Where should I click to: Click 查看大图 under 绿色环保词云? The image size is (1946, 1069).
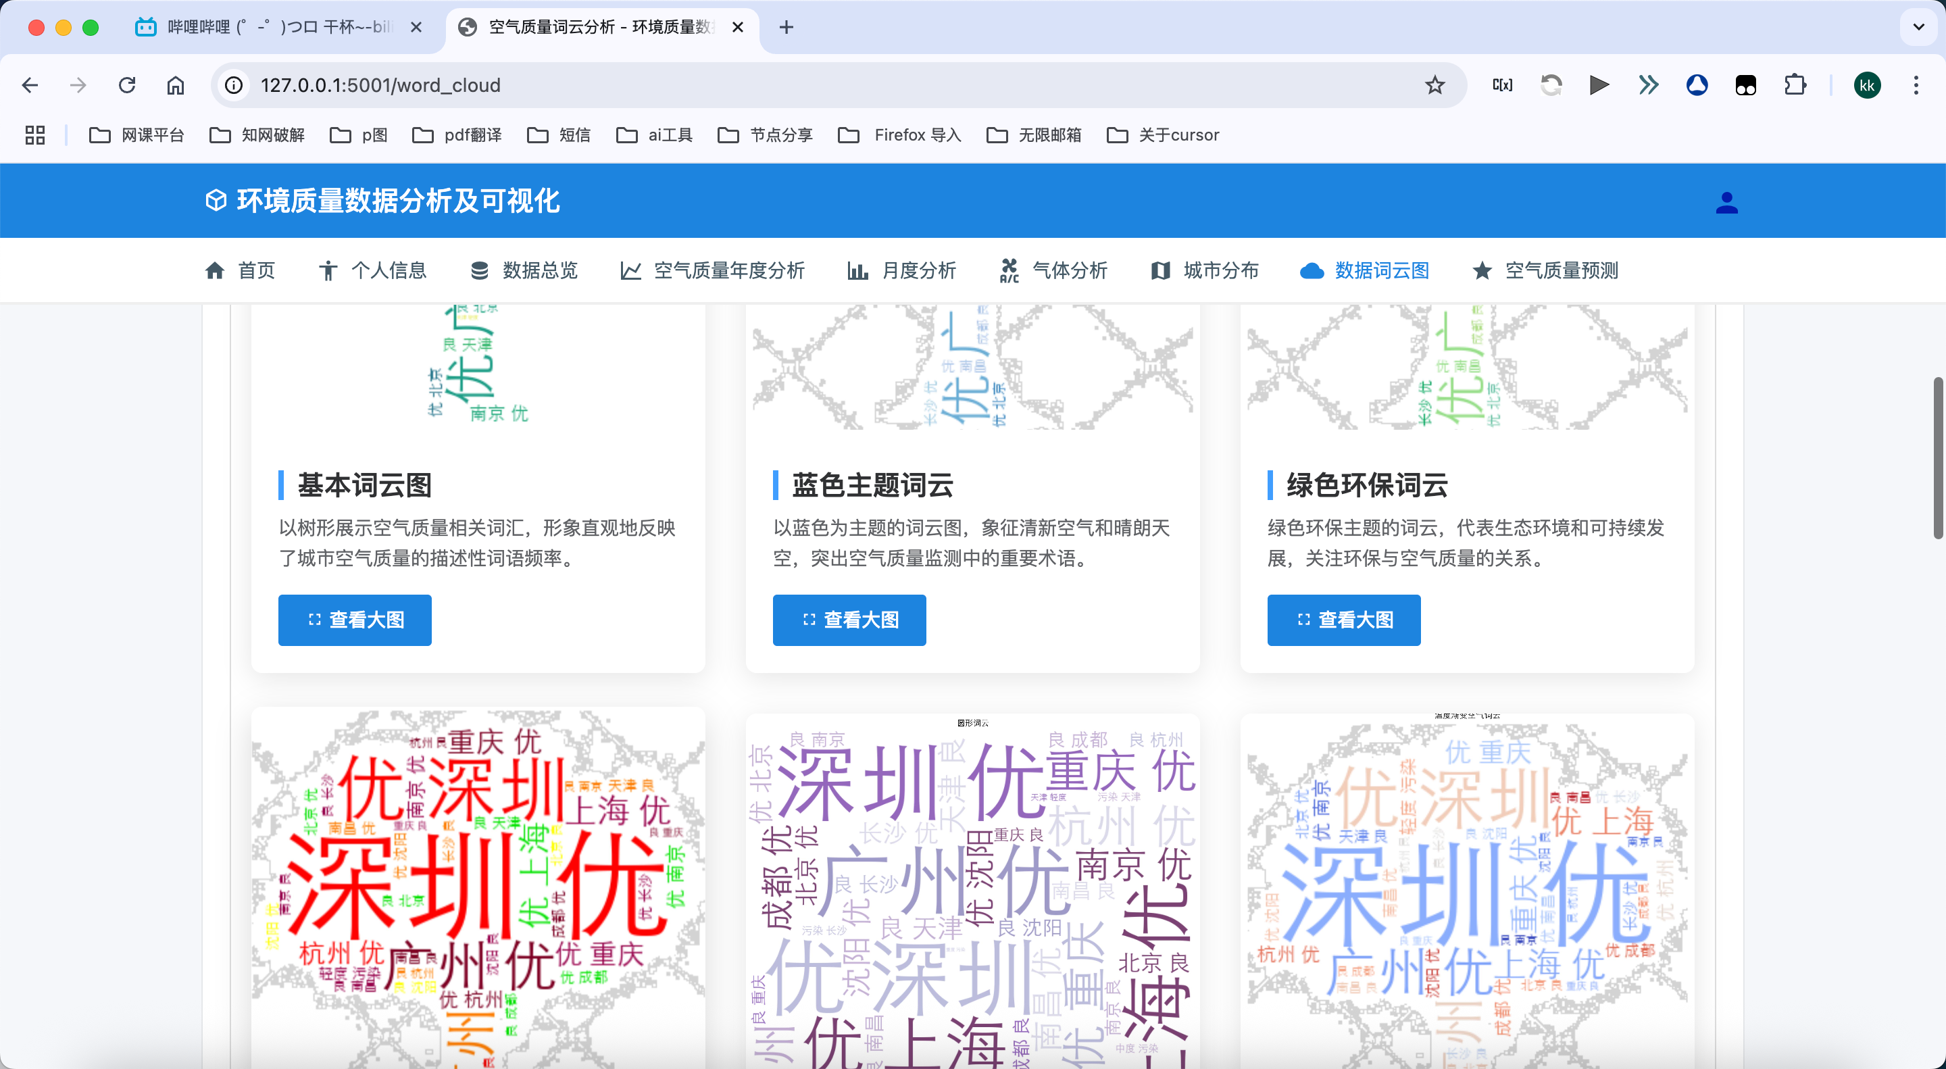click(x=1343, y=620)
